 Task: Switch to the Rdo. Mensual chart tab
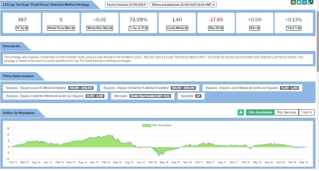(286, 112)
